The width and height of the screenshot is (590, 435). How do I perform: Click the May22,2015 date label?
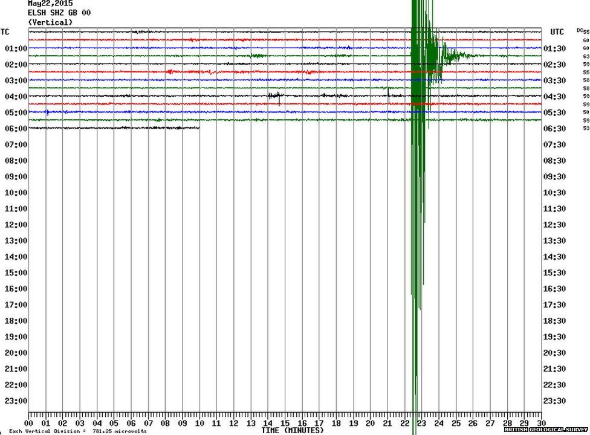(48, 4)
